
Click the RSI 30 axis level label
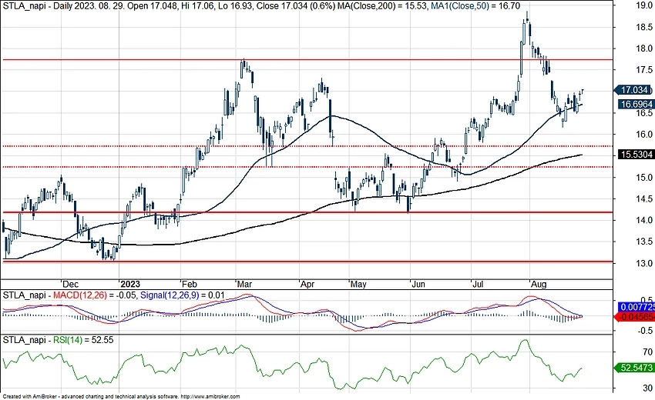tap(648, 388)
